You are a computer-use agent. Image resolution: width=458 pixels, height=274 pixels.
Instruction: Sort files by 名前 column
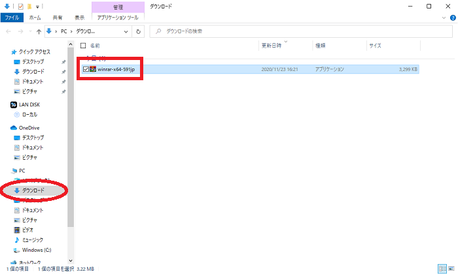point(95,46)
